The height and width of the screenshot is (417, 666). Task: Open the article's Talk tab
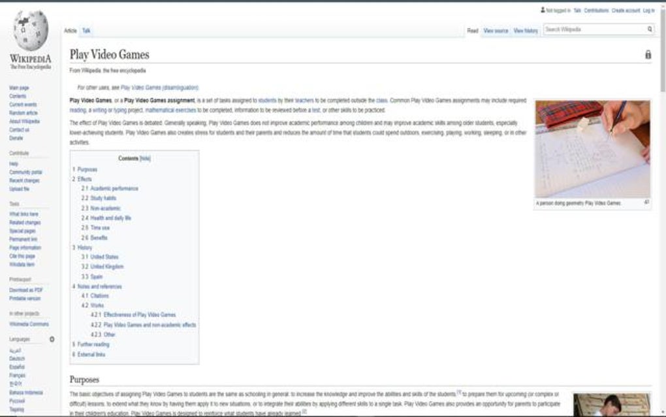pos(86,31)
